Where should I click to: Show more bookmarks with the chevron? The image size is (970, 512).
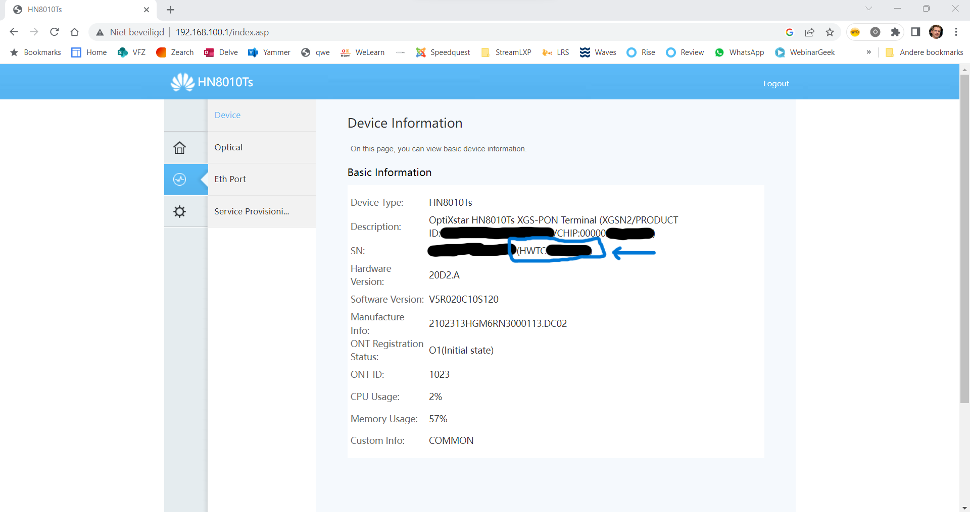point(868,52)
